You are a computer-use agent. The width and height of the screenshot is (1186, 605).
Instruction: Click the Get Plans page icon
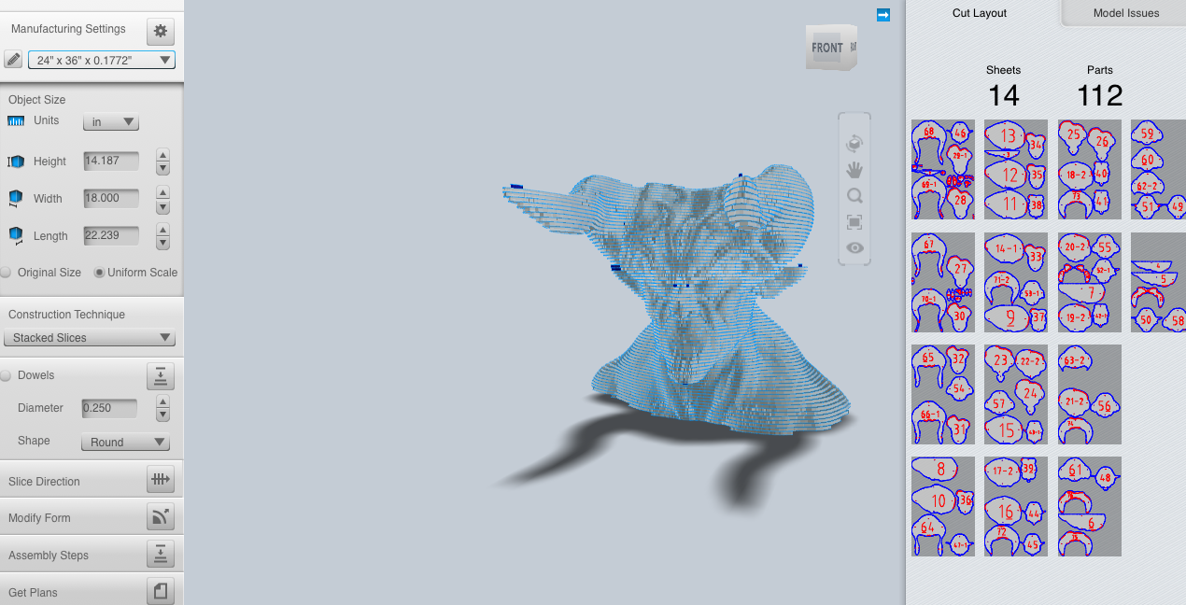pos(160,590)
